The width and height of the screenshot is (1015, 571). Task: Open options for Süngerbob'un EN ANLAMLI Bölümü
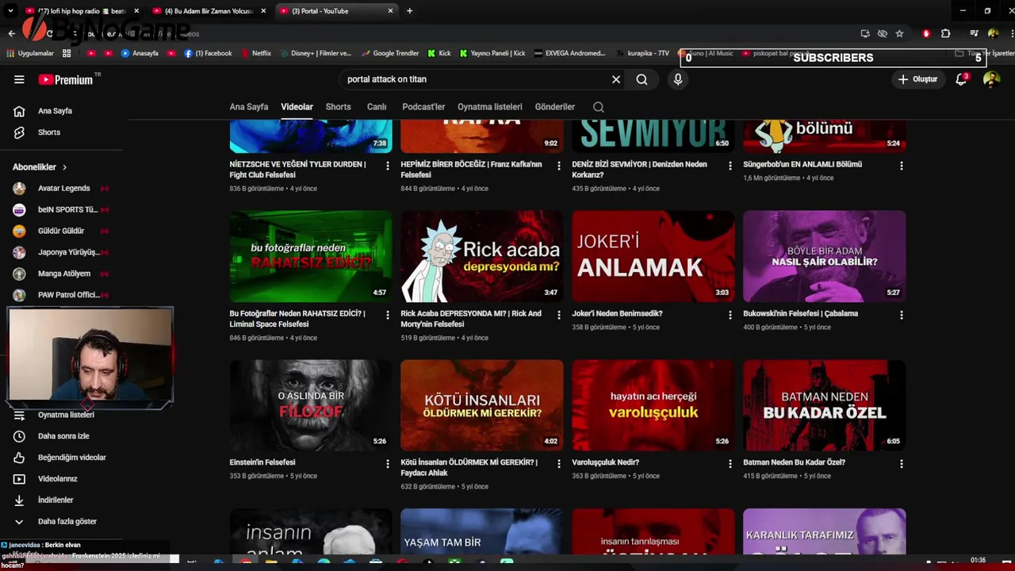coord(901,166)
